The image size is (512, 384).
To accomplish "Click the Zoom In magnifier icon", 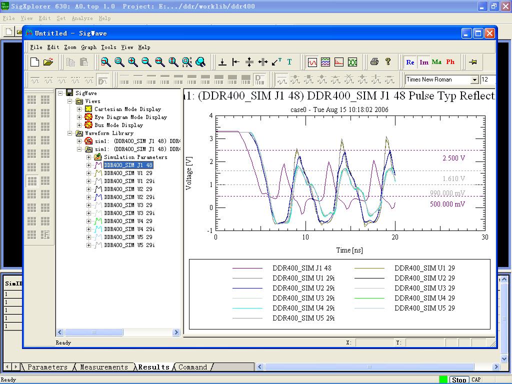I will [x=133, y=62].
